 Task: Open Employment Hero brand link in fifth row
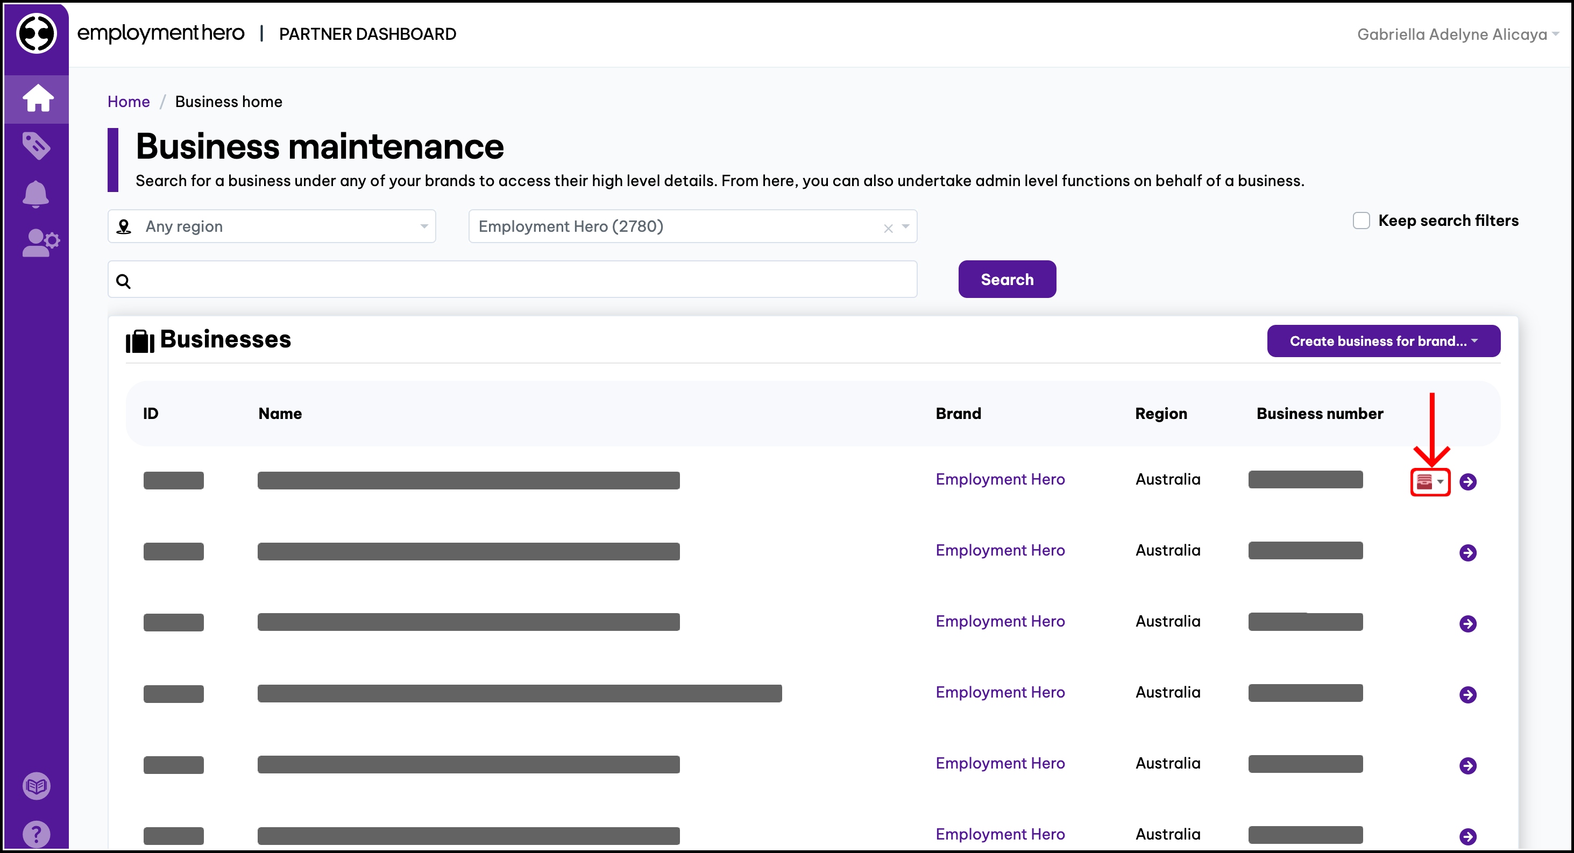(1000, 763)
